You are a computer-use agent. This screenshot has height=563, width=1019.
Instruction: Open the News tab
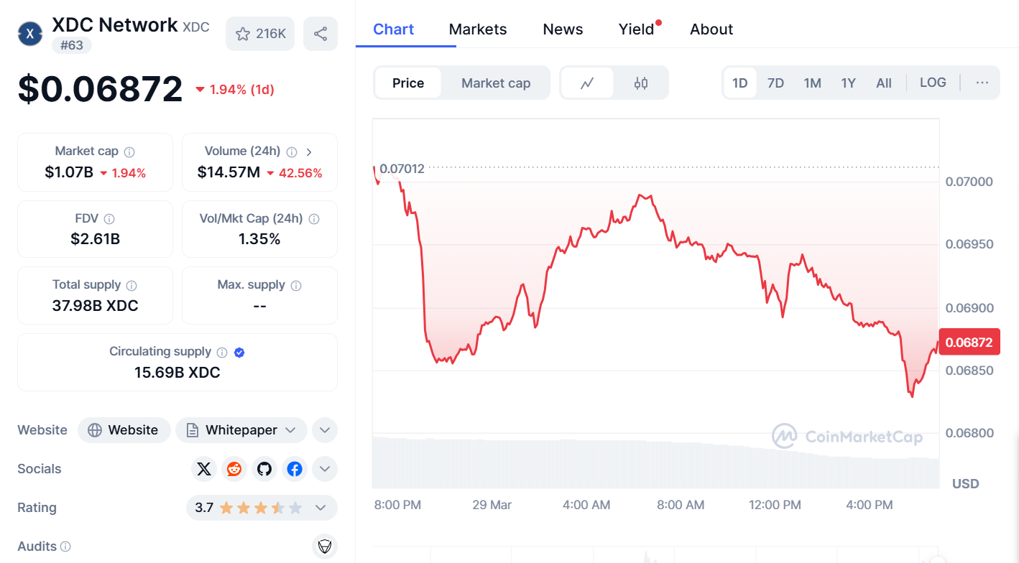[x=562, y=29]
